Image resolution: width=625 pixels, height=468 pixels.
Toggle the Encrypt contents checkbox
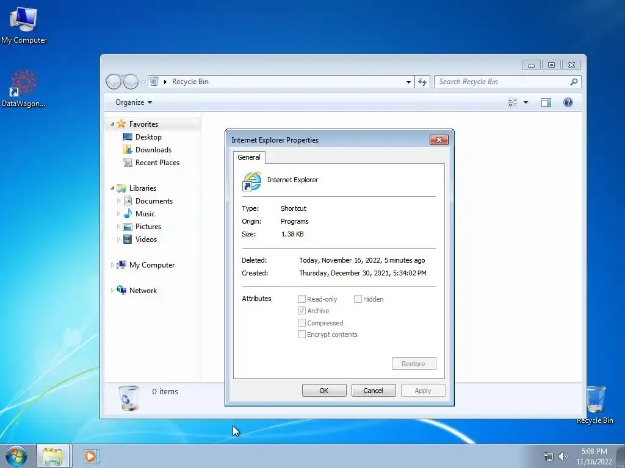click(302, 335)
